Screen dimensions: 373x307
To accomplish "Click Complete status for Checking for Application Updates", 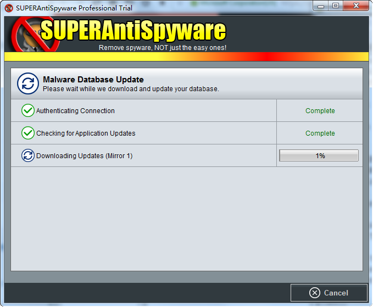I will pos(320,133).
